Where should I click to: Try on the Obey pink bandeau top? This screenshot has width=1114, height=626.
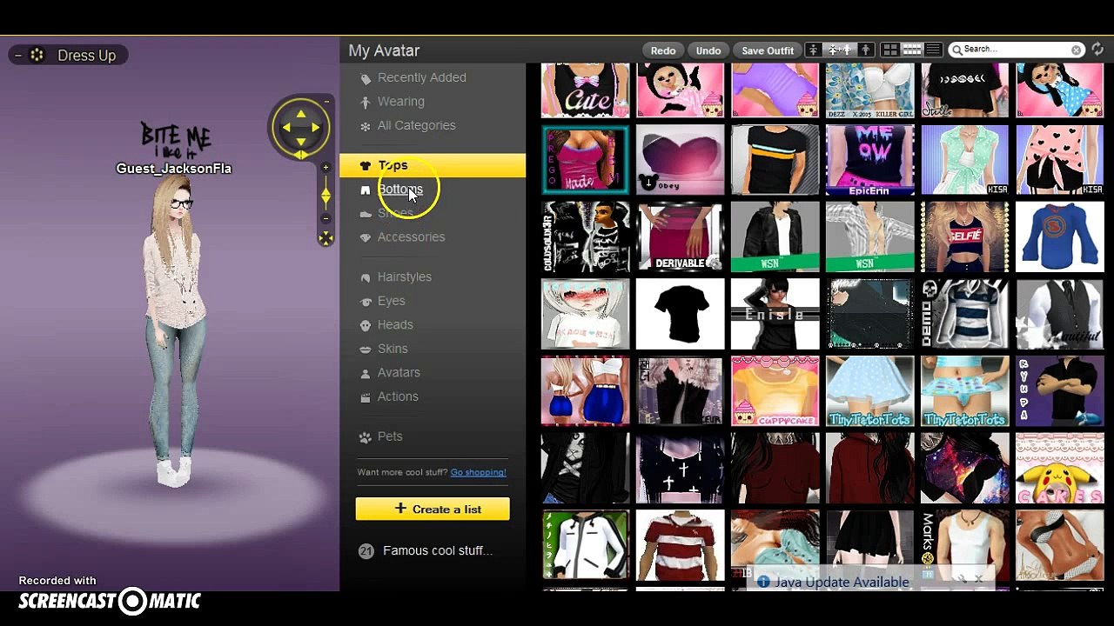(680, 160)
